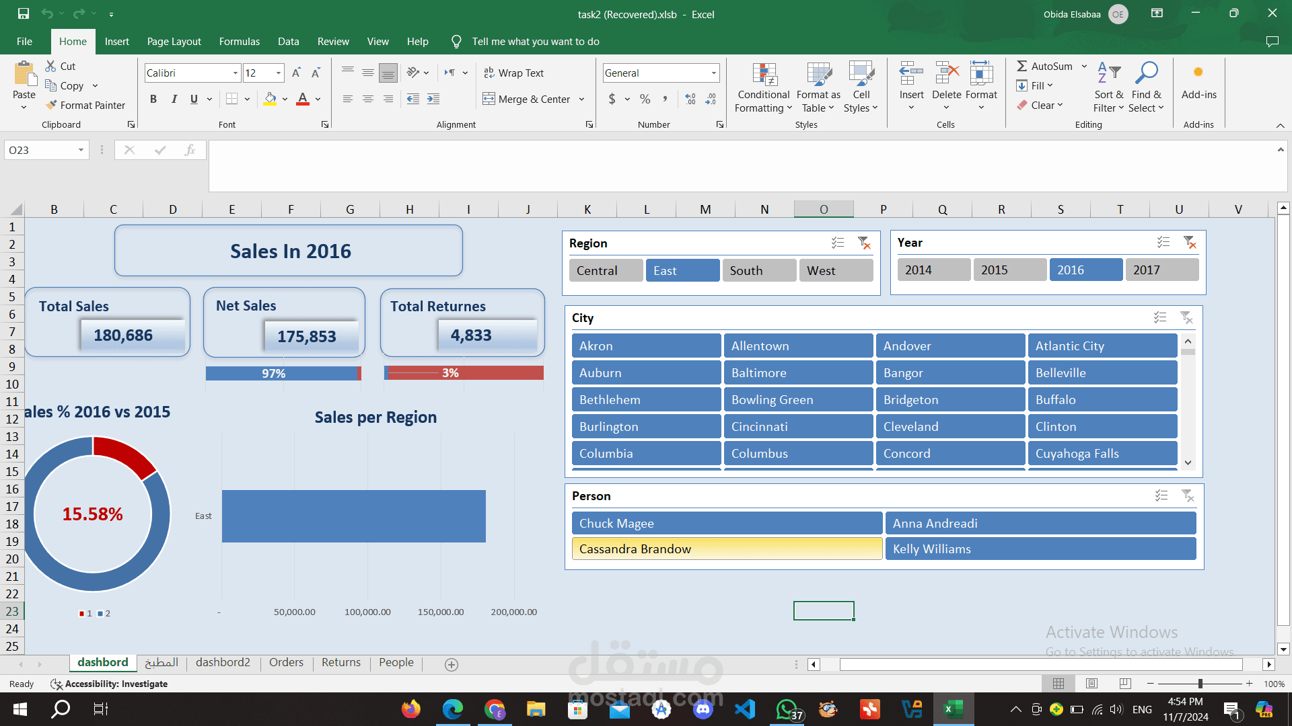Add a new sheet
The height and width of the screenshot is (726, 1292).
452,664
